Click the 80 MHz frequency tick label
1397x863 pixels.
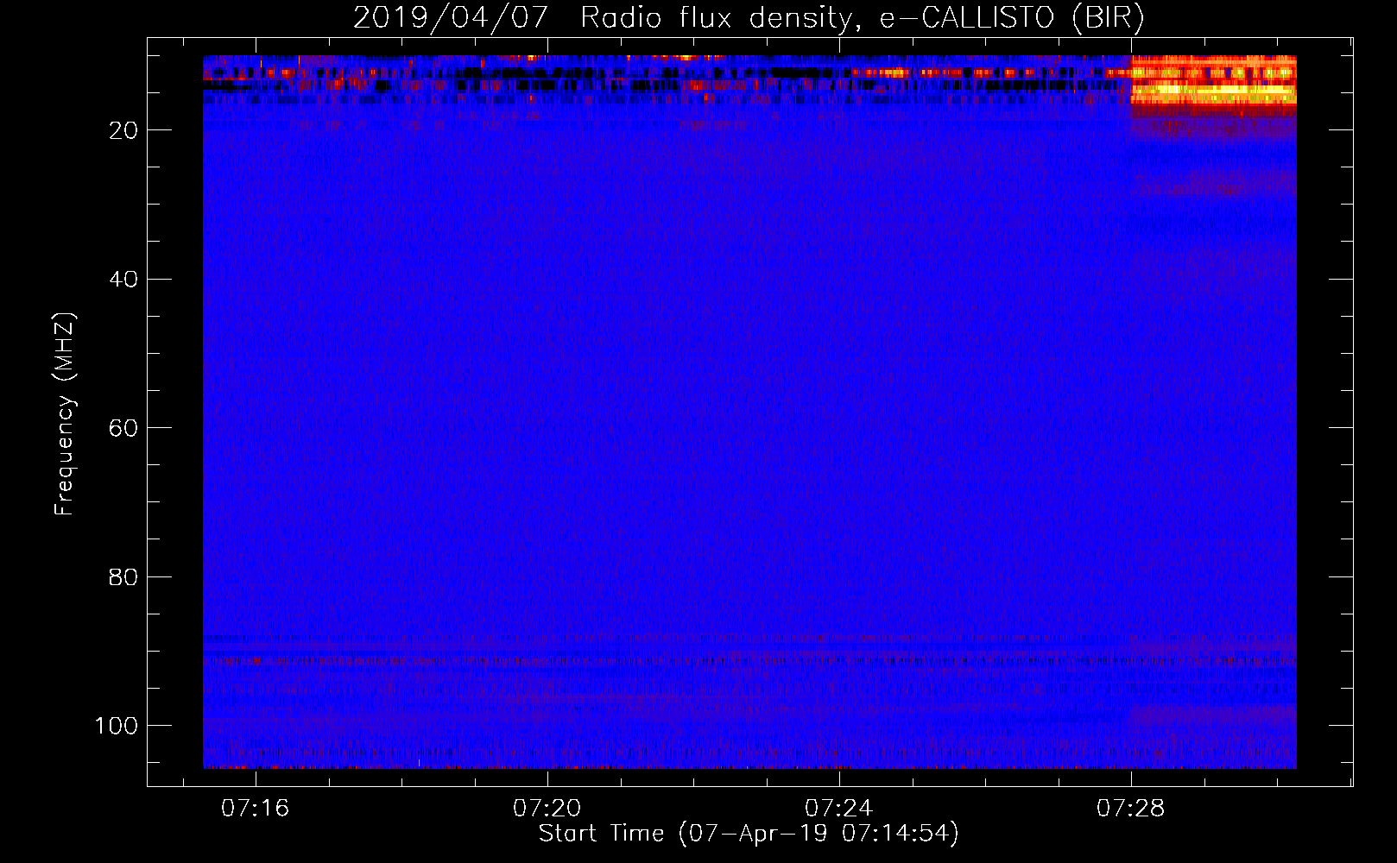(x=123, y=576)
